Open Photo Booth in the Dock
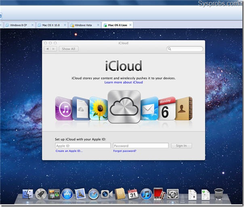244x207 pixels. click(x=159, y=194)
